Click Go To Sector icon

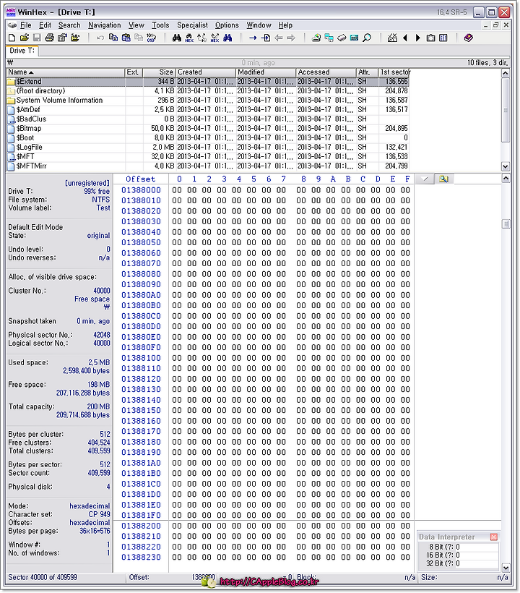pos(266,38)
